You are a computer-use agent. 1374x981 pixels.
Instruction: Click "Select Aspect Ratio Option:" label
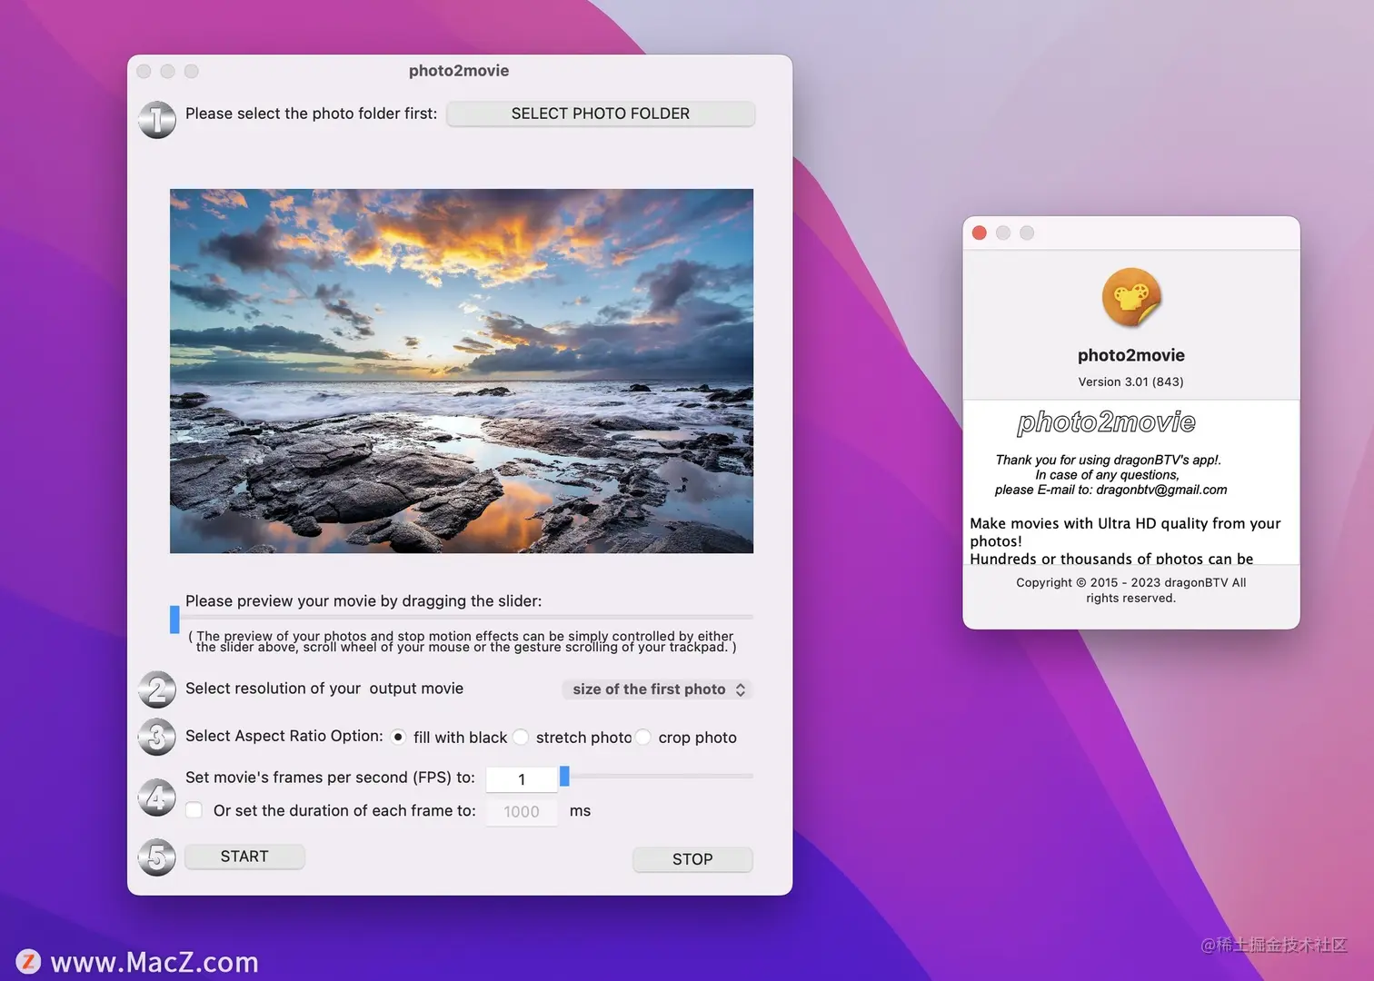tap(284, 736)
